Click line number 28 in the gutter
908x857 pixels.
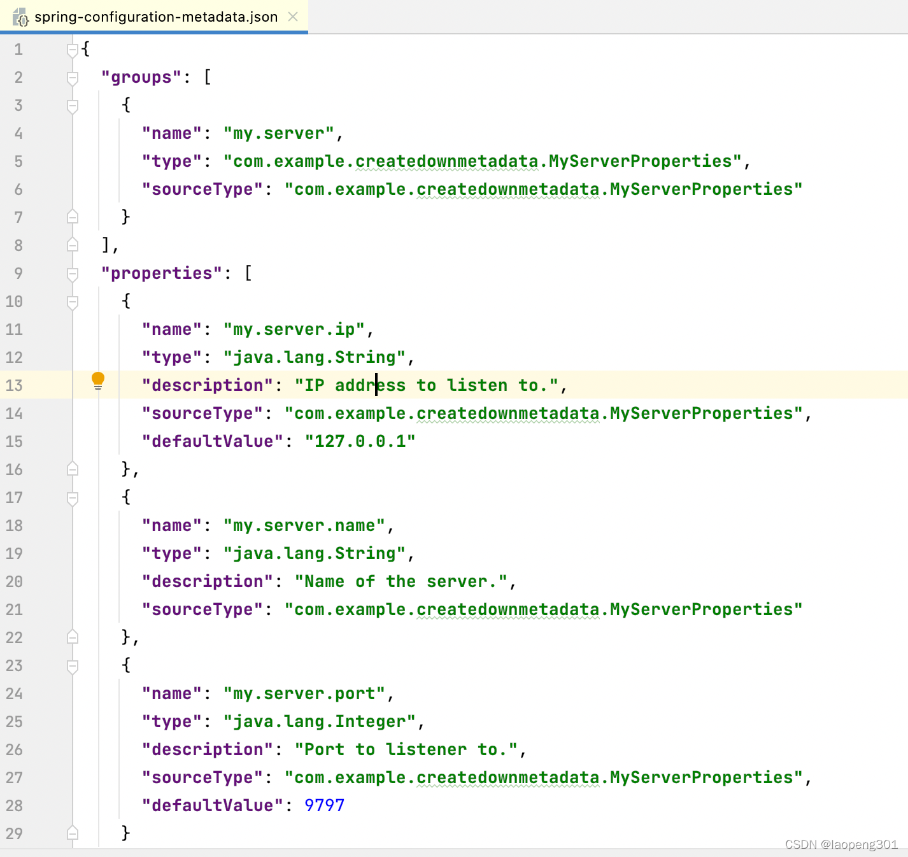[x=14, y=806]
